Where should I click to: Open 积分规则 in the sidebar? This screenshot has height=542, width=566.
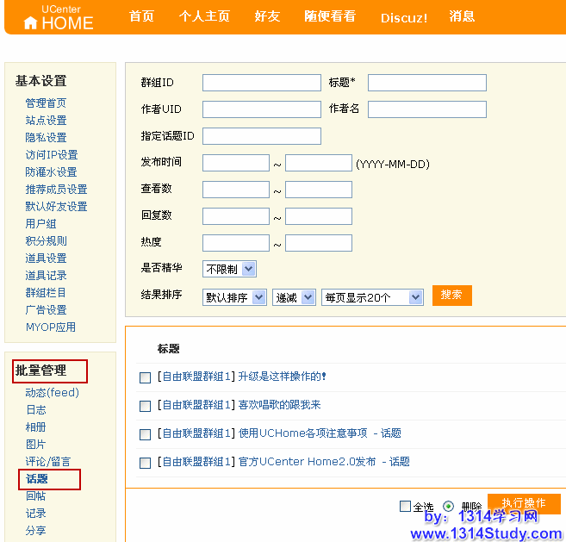pos(46,241)
